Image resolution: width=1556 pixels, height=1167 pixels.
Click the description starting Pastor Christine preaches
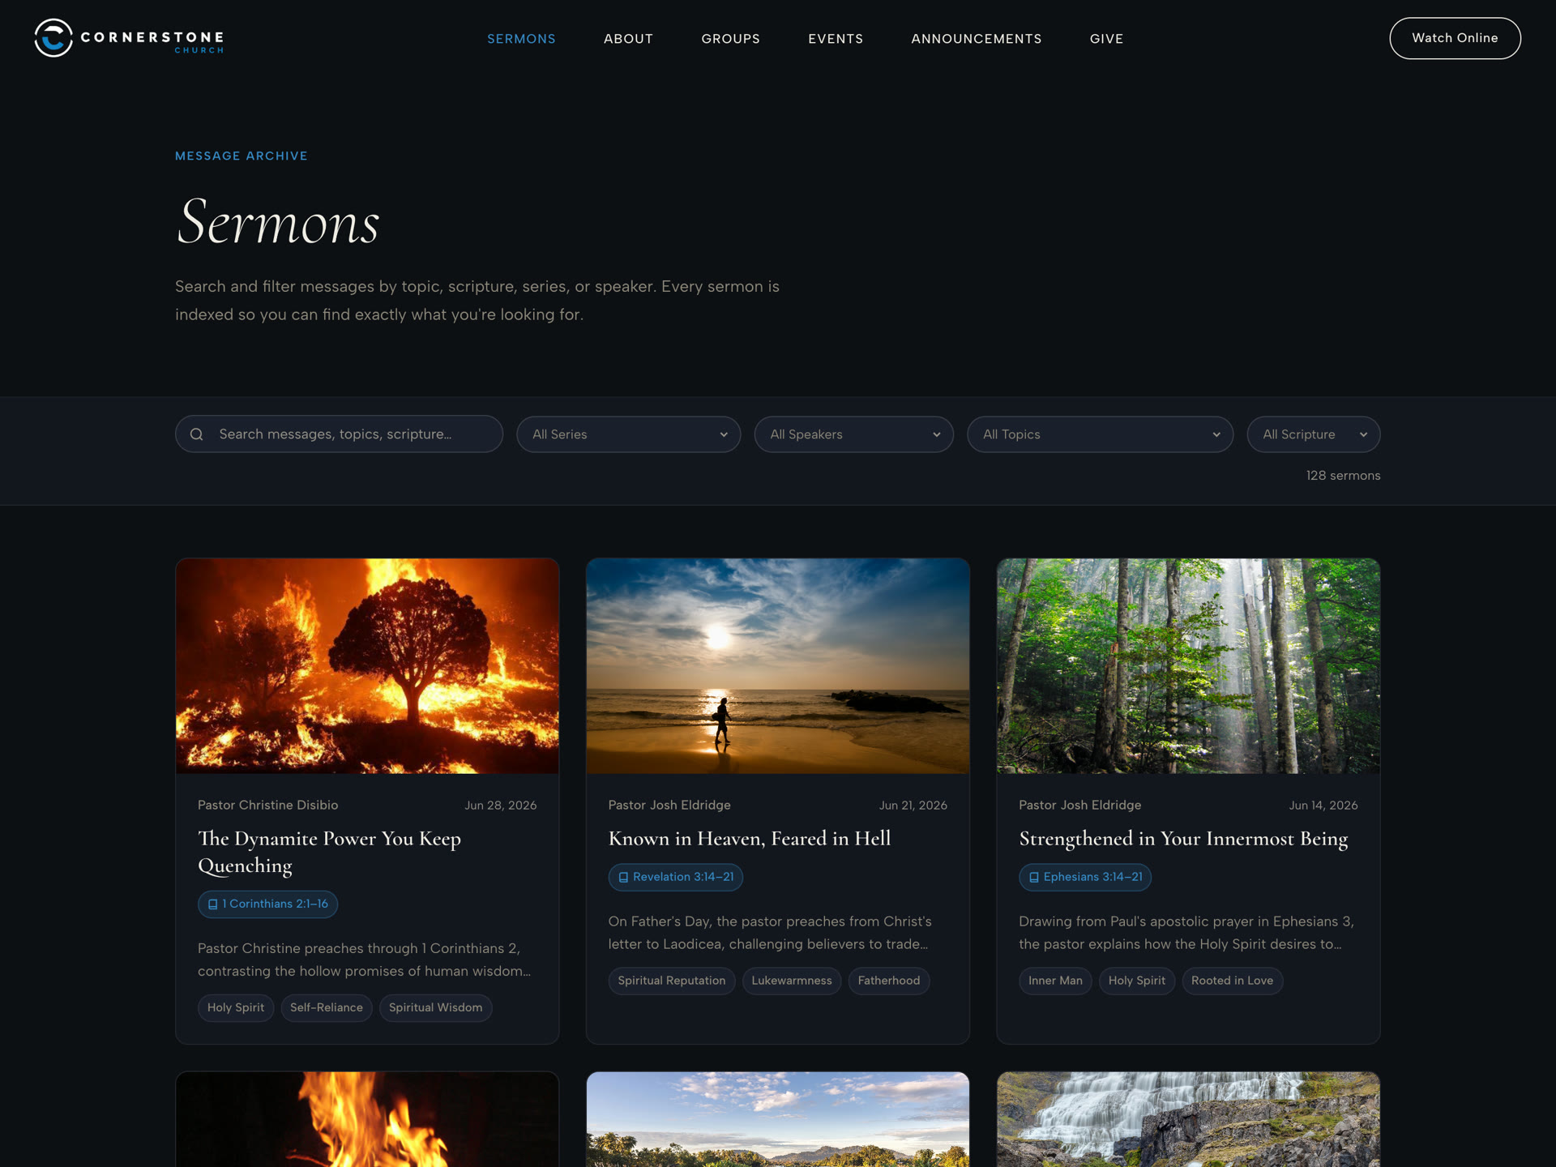(365, 960)
